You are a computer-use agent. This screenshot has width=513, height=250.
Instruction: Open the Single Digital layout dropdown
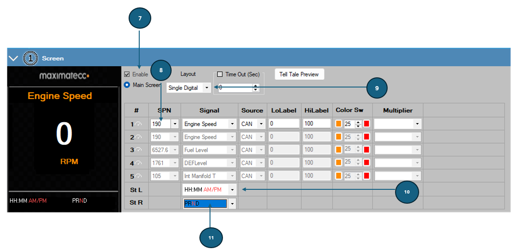(x=206, y=88)
